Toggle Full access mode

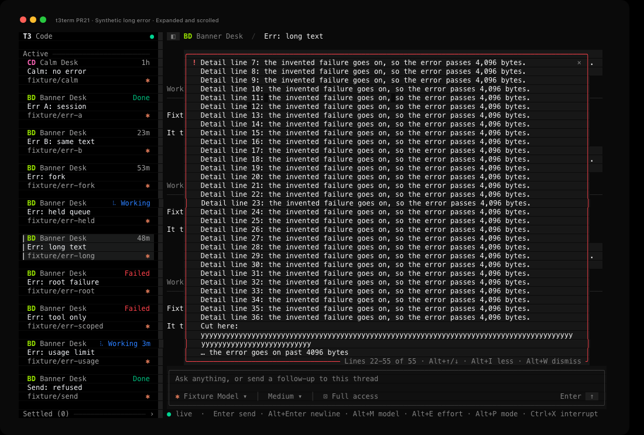[x=350, y=396]
